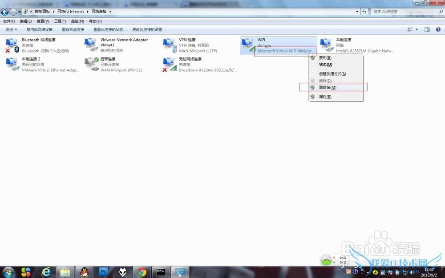Open the help question mark button

pos(438,29)
